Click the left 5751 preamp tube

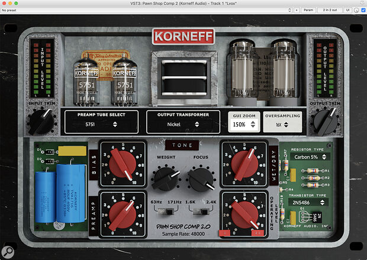[x=86, y=80]
